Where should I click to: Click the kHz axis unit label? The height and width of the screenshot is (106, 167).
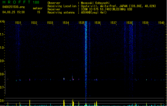pos(2,21)
